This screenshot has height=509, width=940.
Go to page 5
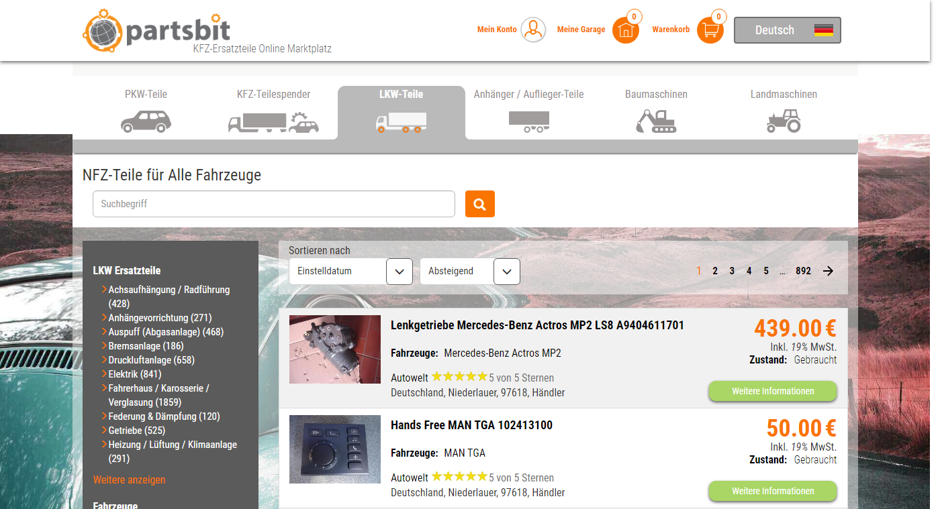pyautogui.click(x=766, y=271)
